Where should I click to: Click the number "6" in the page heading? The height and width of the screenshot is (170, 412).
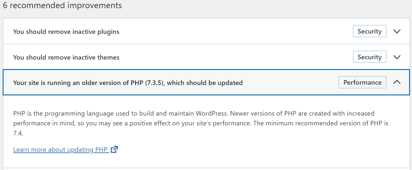(x=5, y=6)
